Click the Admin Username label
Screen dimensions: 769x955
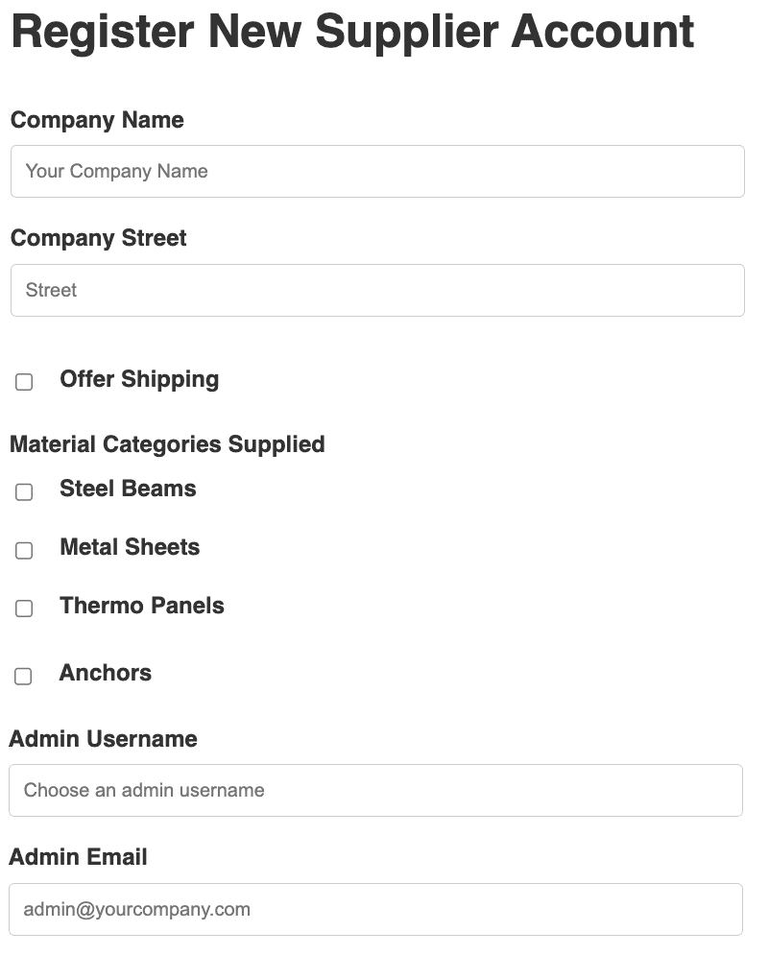[104, 739]
